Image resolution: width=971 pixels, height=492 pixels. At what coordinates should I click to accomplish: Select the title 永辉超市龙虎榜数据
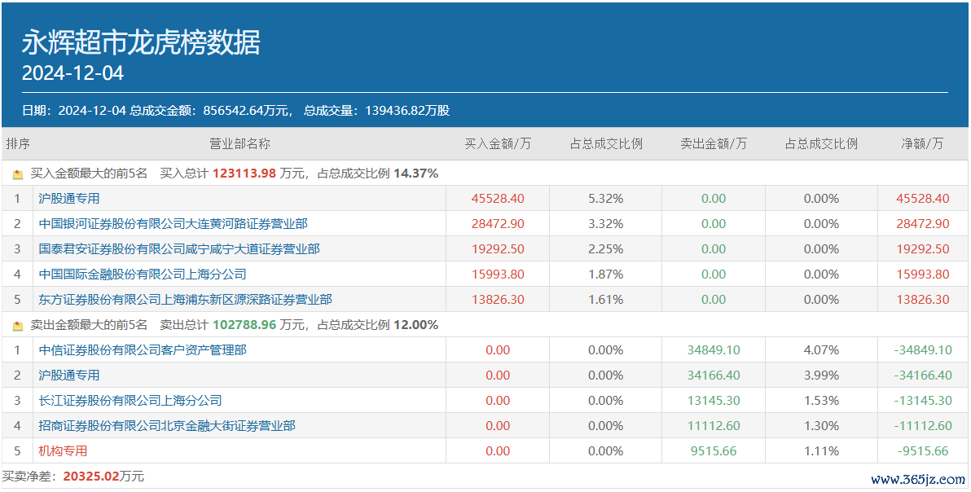coord(141,42)
